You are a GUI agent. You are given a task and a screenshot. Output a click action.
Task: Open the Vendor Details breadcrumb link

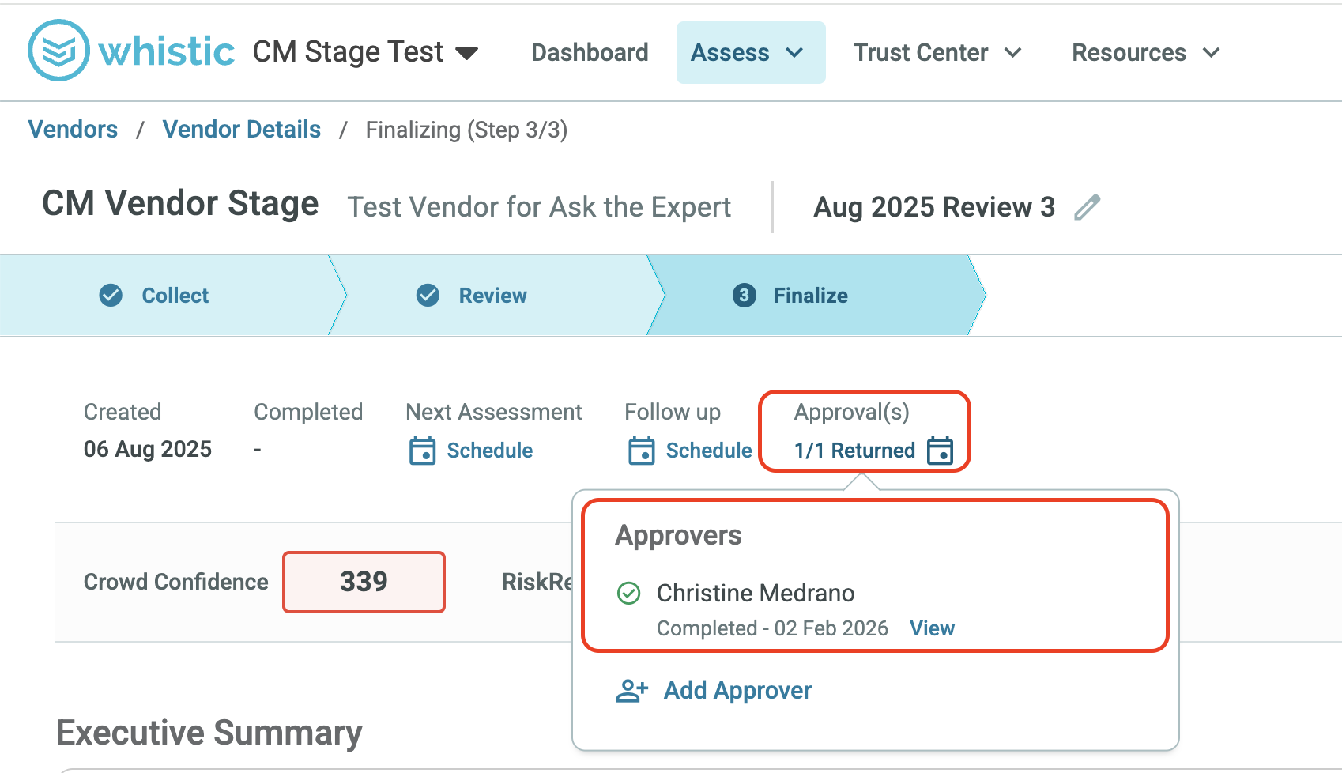[242, 130]
